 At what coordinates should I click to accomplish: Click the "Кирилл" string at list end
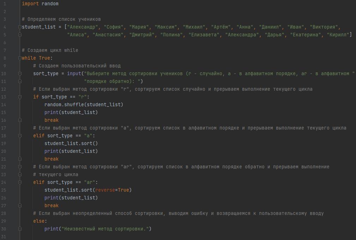click(338, 35)
